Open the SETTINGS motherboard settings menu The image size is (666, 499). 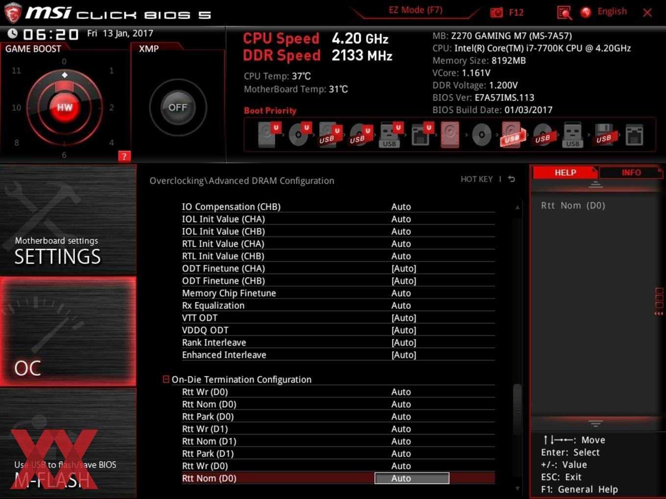pos(68,220)
